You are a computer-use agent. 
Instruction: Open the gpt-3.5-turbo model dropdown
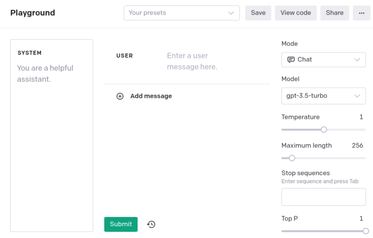(x=323, y=96)
